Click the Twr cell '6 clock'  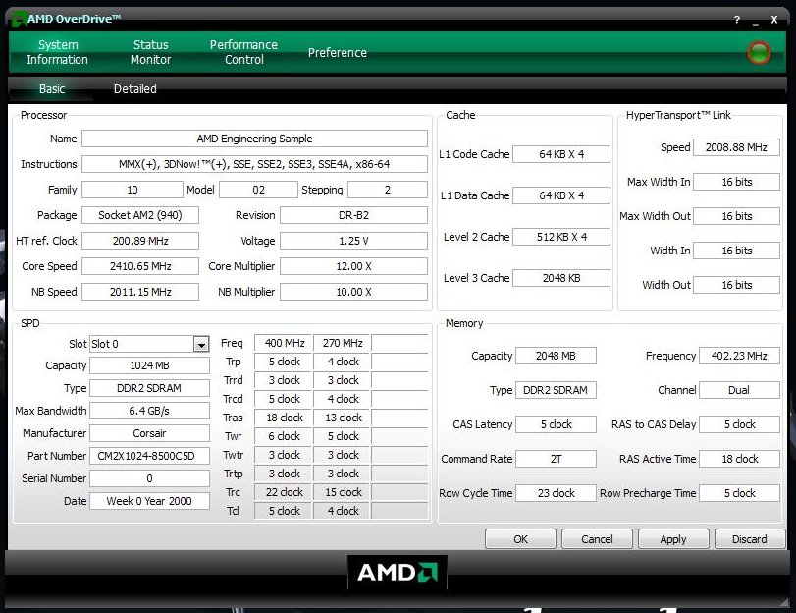[284, 436]
